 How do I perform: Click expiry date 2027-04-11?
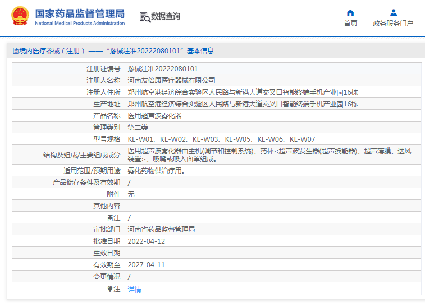[x=147, y=265]
